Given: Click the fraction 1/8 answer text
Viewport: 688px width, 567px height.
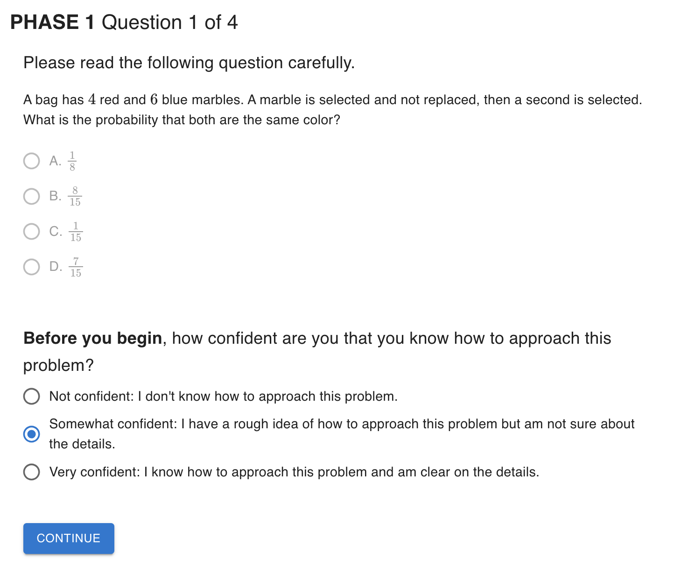Looking at the screenshot, I should [72, 161].
